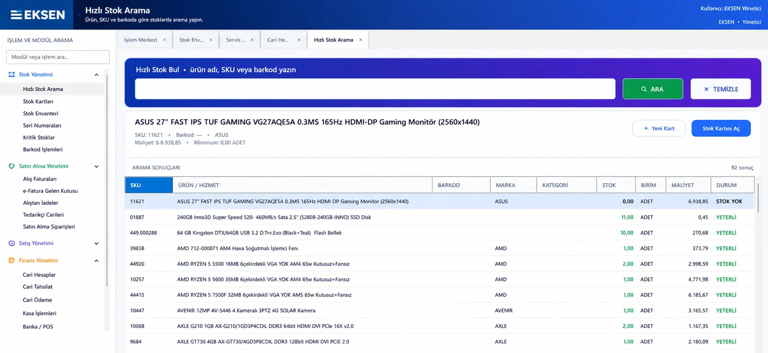Click the Stok Yönetimi module icon
The height and width of the screenshot is (353, 768).
tap(12, 75)
